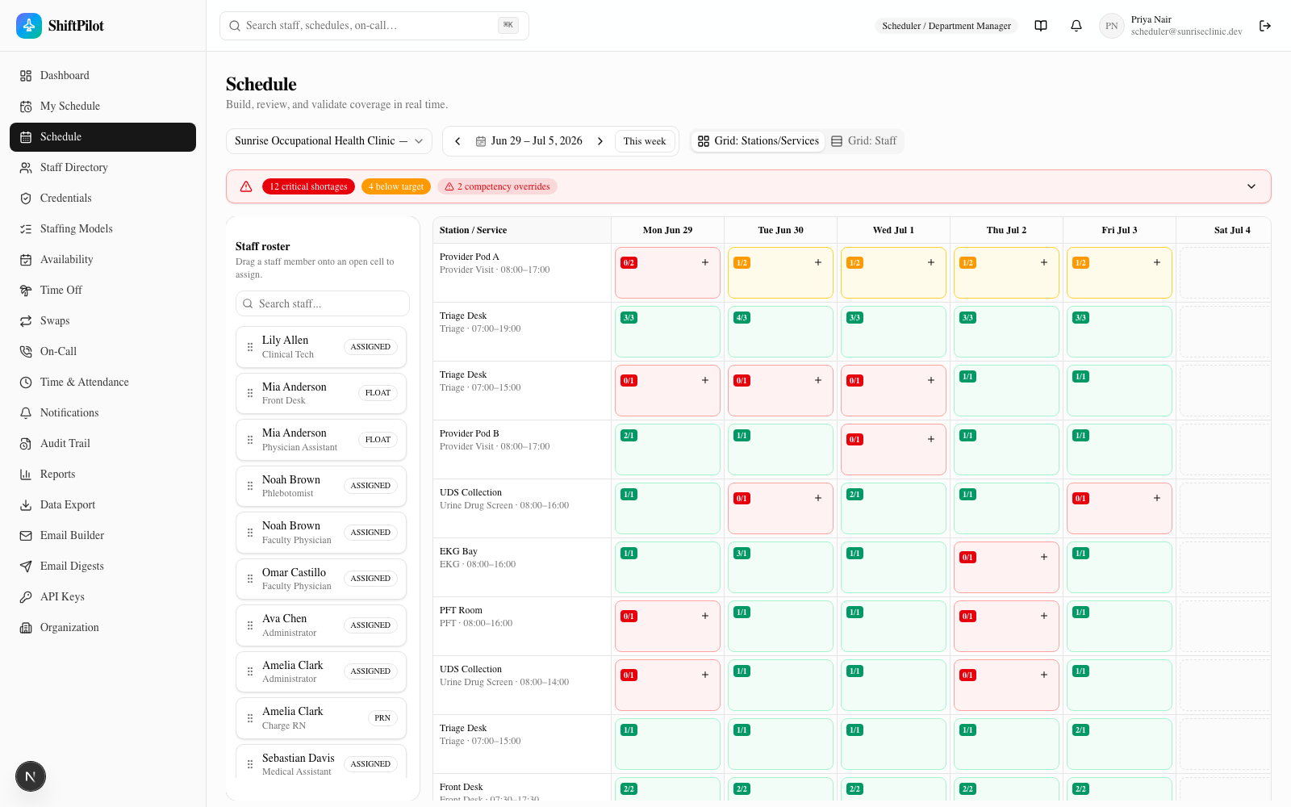Click the global search field
The image size is (1291, 807).
pos(374,26)
